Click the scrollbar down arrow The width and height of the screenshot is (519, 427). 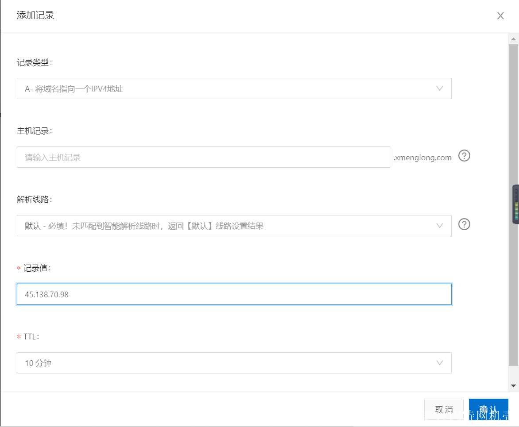click(x=513, y=386)
